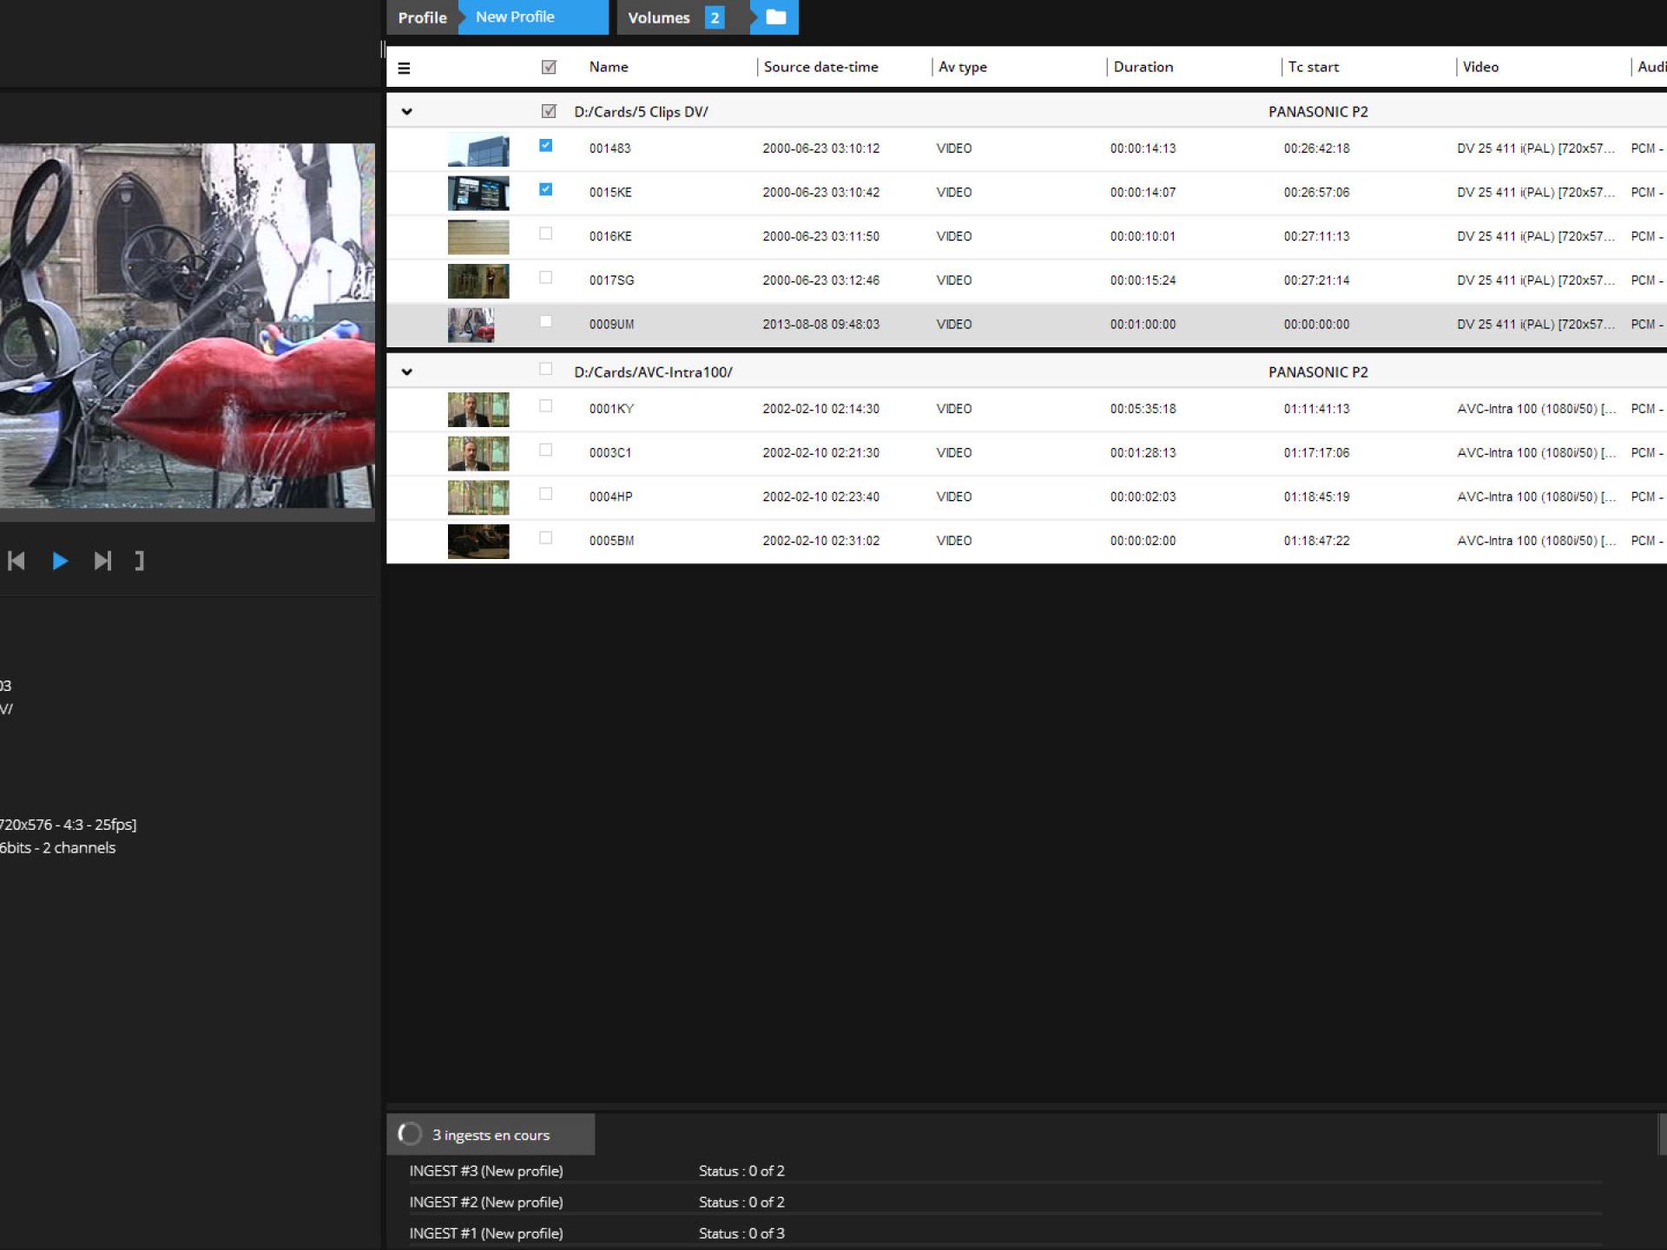The image size is (1667, 1250).
Task: Jump to previous frame marker icon
Action: coord(16,561)
